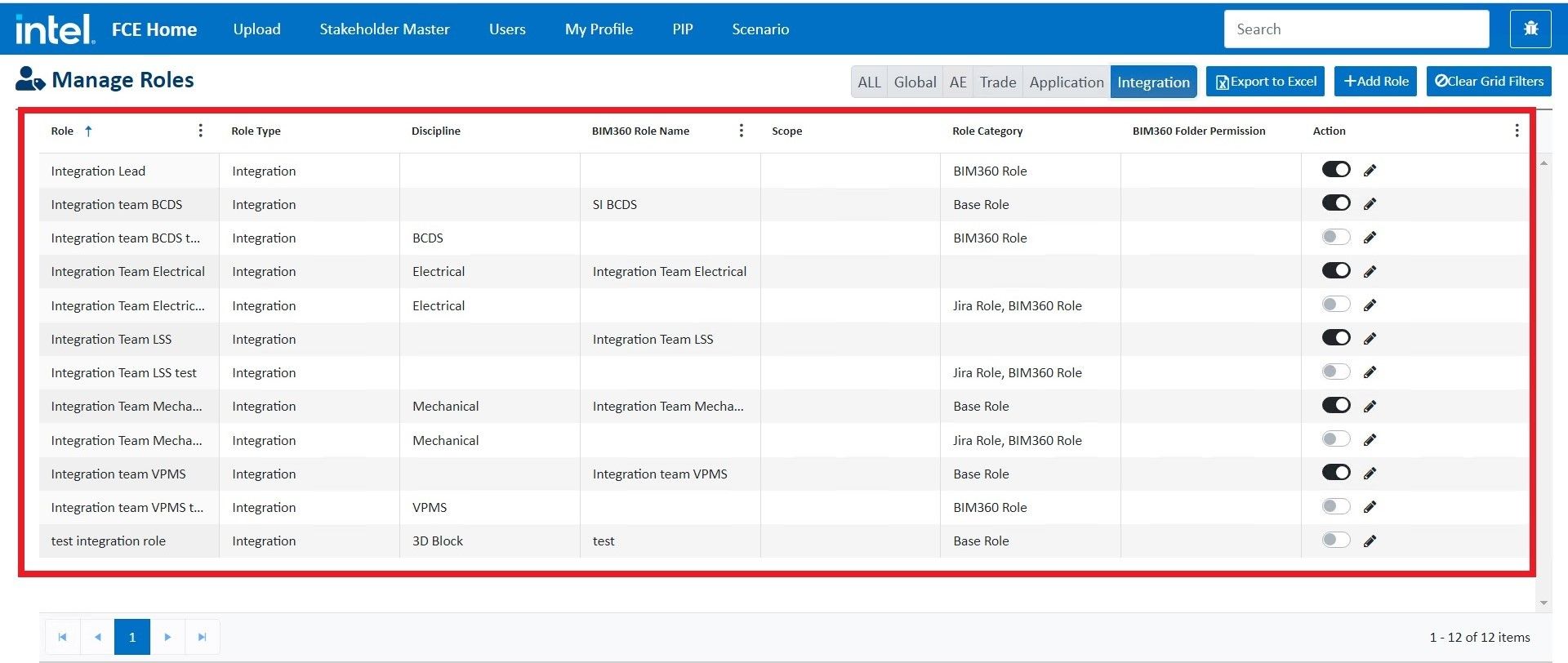Open Action column options menu

click(x=1517, y=131)
